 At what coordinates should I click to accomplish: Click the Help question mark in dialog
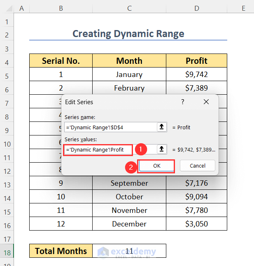pos(183,102)
